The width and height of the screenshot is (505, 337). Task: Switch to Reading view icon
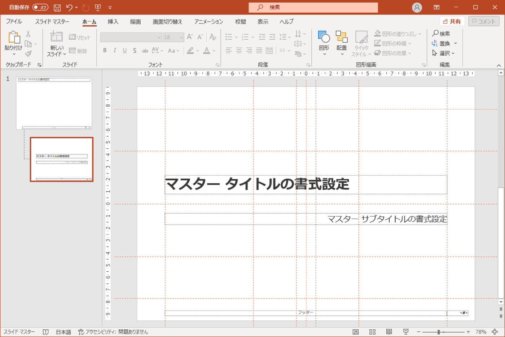point(389,332)
